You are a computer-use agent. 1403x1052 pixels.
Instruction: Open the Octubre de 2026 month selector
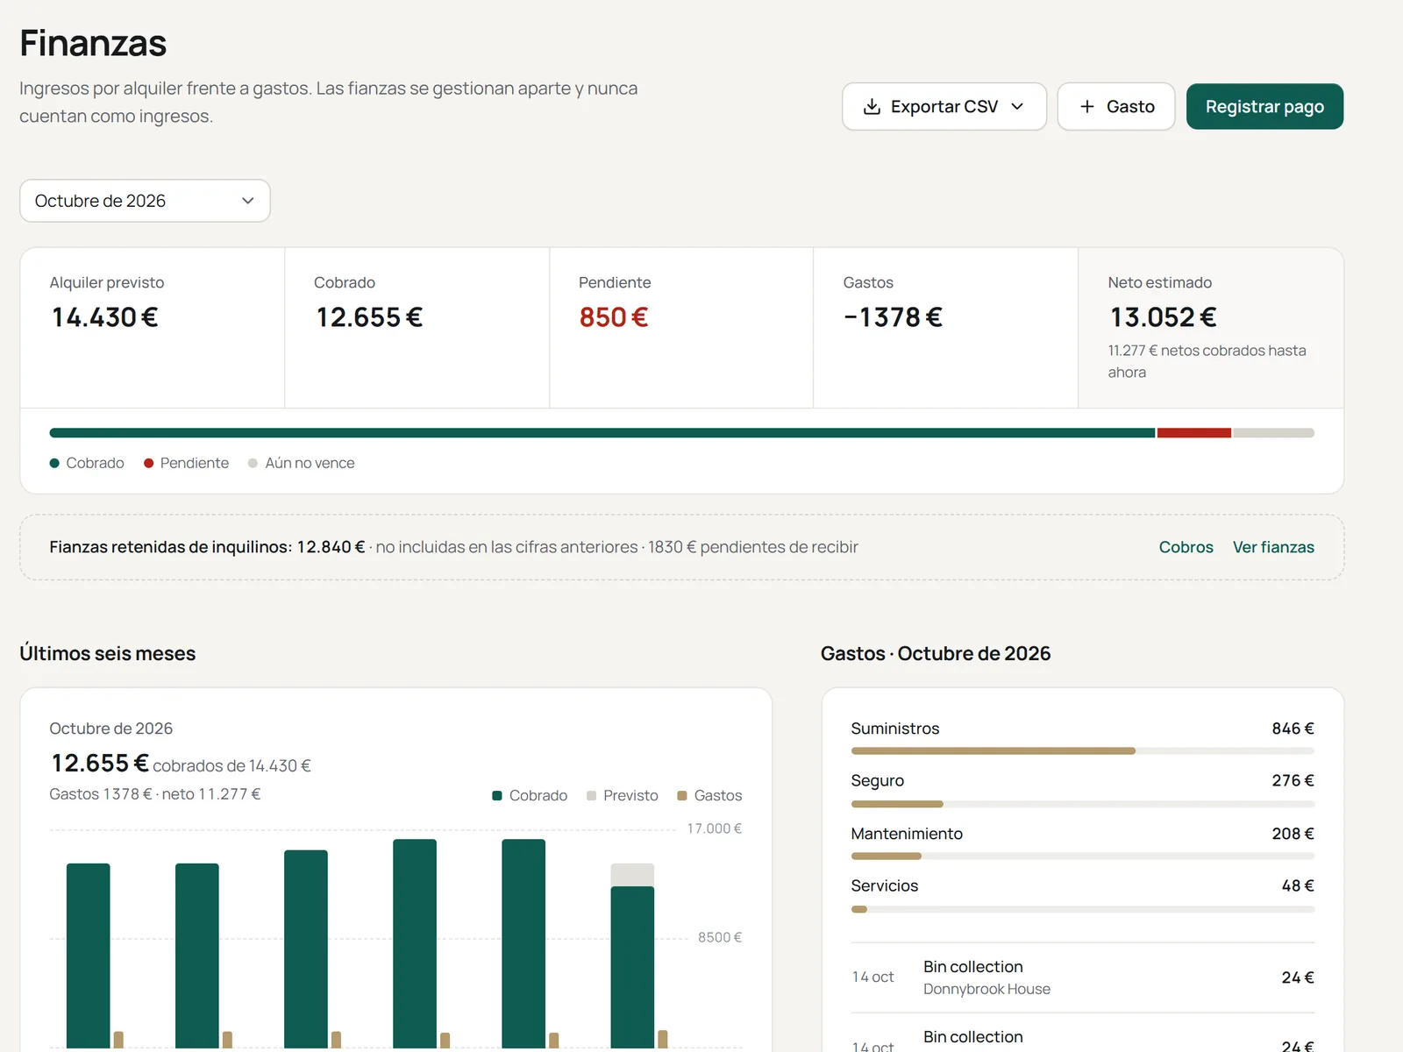coord(145,201)
